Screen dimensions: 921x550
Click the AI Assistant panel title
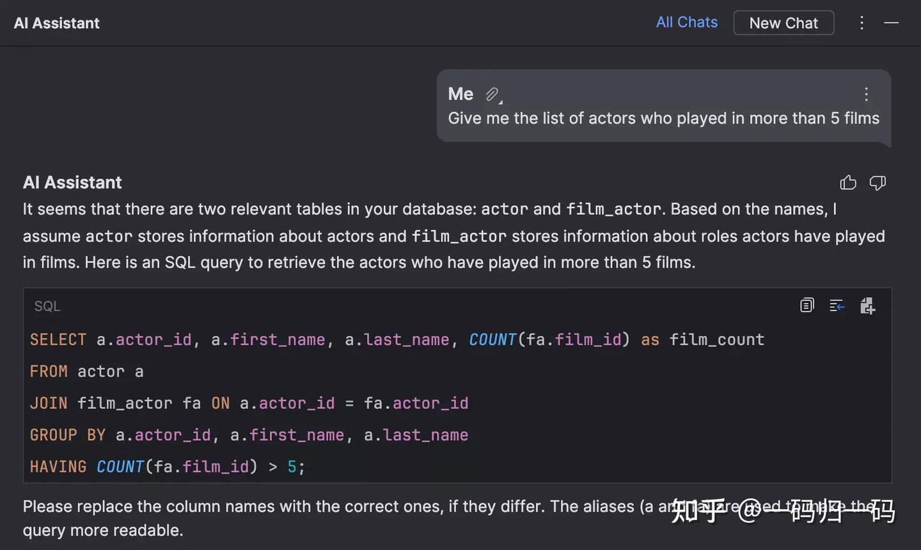click(57, 23)
